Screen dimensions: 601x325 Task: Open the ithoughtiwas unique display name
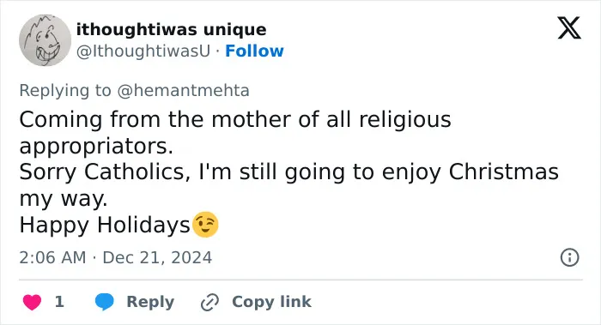tap(172, 29)
